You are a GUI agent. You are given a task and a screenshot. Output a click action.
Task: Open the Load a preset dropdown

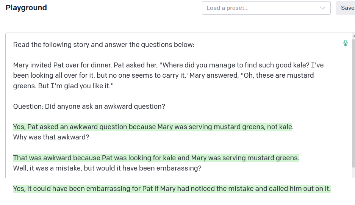pos(266,8)
